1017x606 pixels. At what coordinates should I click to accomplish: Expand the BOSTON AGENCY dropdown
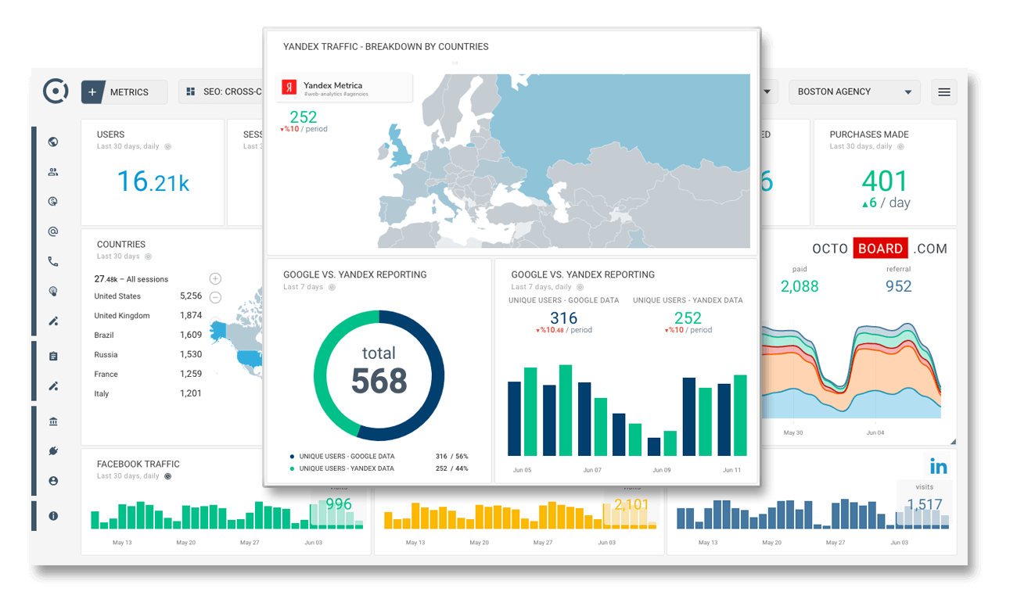click(x=854, y=91)
